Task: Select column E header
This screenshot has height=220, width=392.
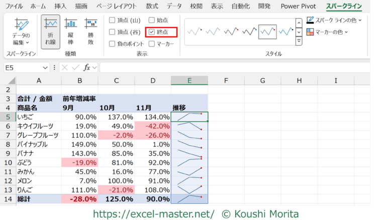Action: 189,81
